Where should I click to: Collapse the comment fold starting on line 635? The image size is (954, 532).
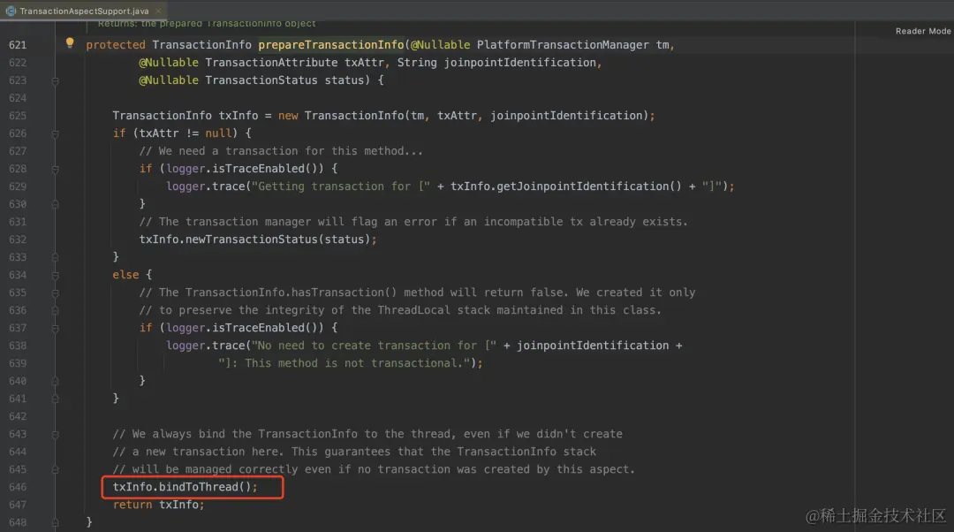click(x=55, y=293)
